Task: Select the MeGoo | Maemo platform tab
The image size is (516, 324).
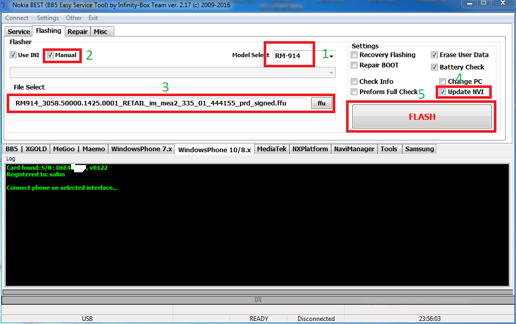Action: pos(79,149)
